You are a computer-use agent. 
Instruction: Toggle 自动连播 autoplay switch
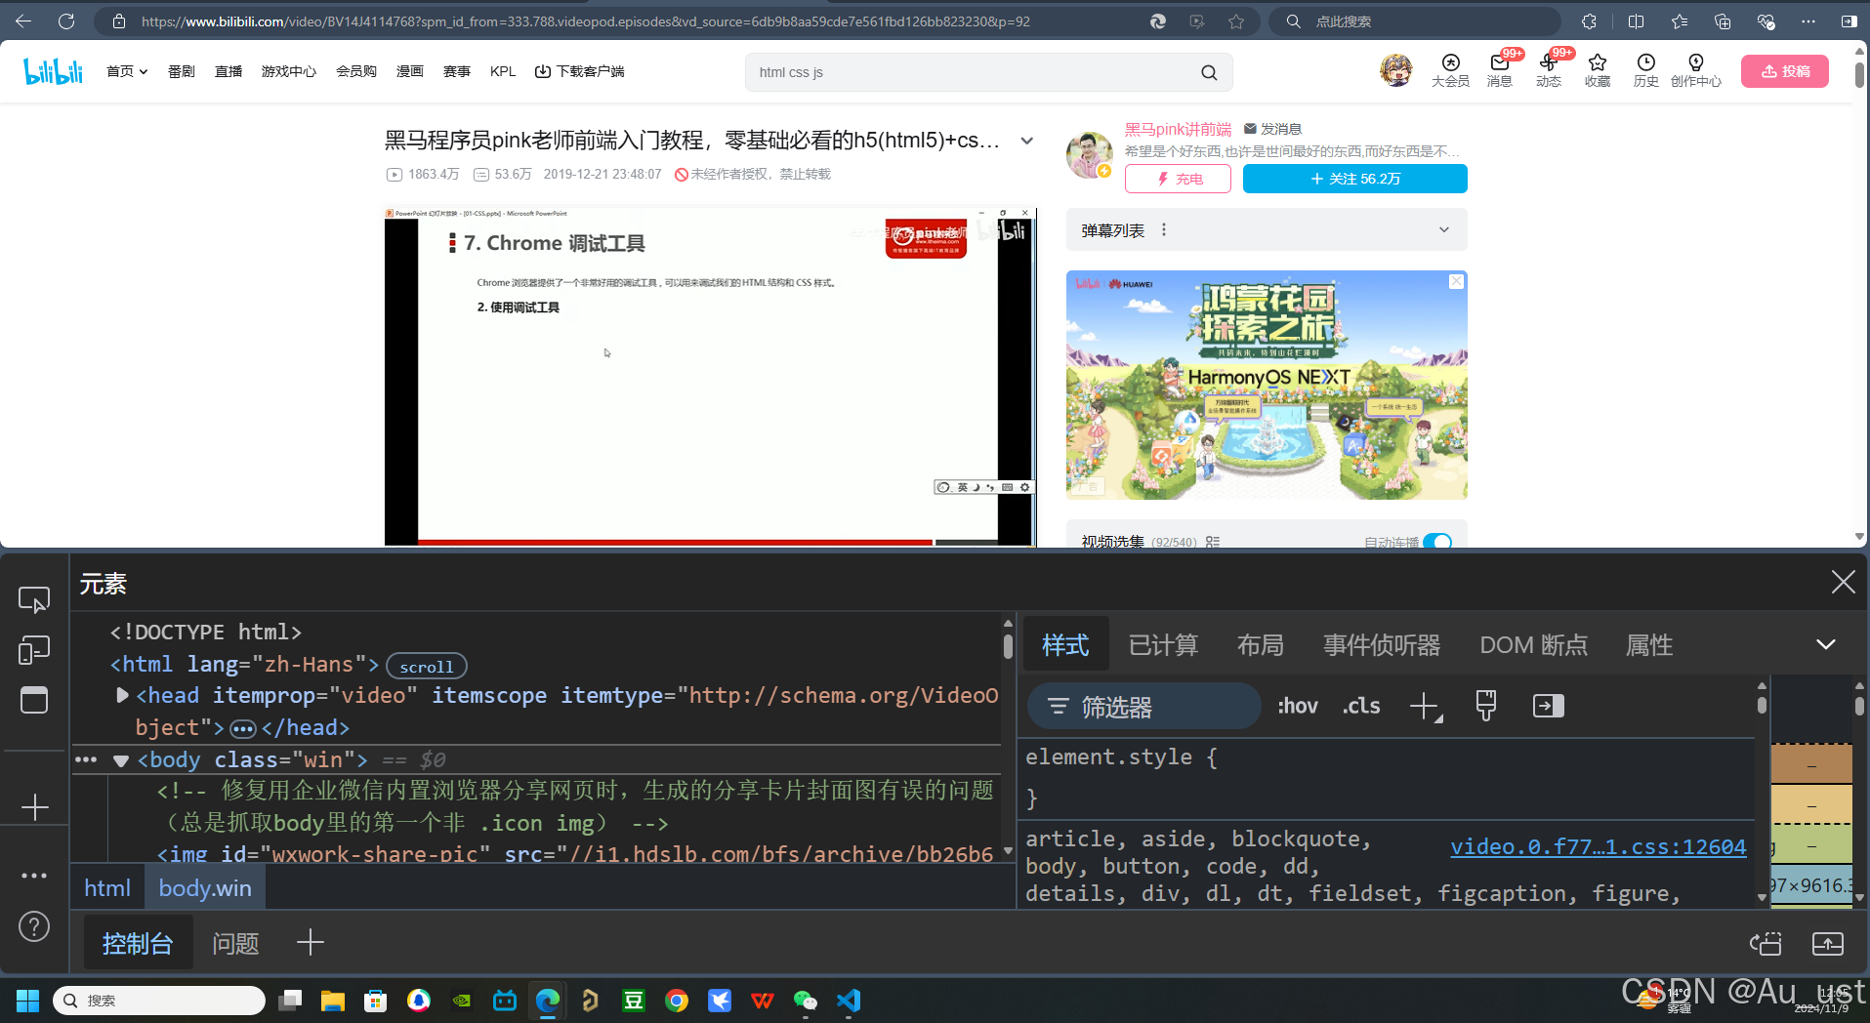click(1437, 542)
